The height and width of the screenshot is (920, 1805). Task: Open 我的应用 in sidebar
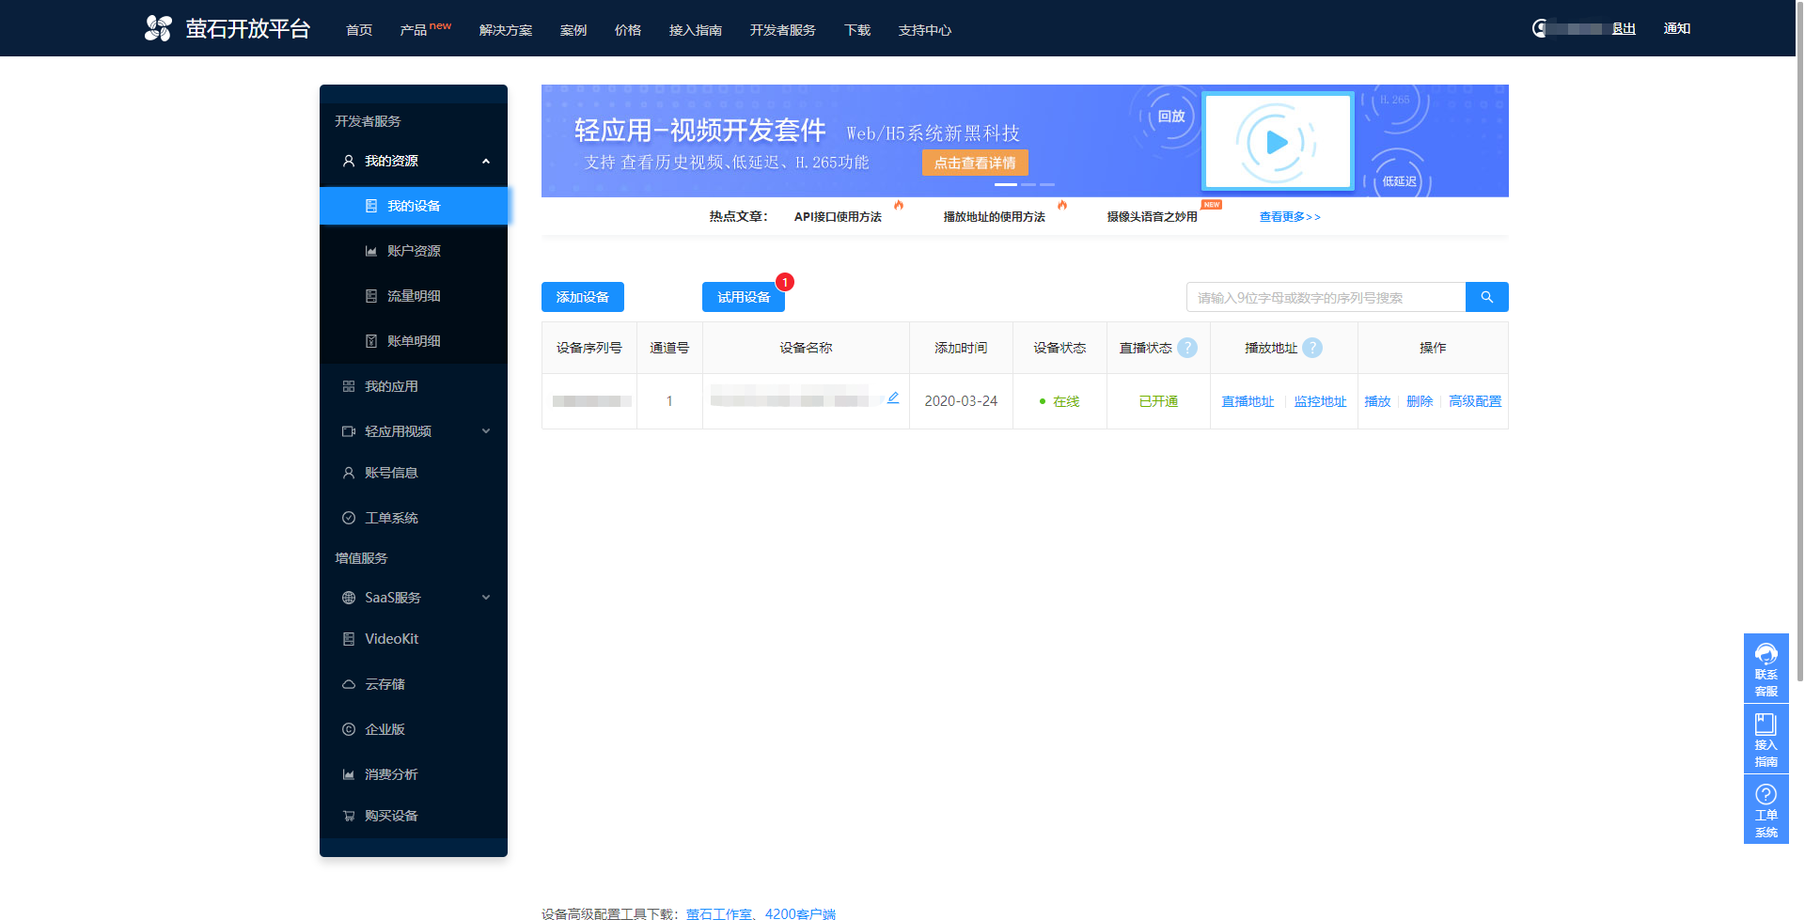(x=414, y=386)
